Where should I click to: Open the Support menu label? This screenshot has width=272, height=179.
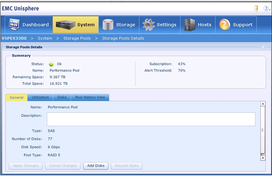243,25
